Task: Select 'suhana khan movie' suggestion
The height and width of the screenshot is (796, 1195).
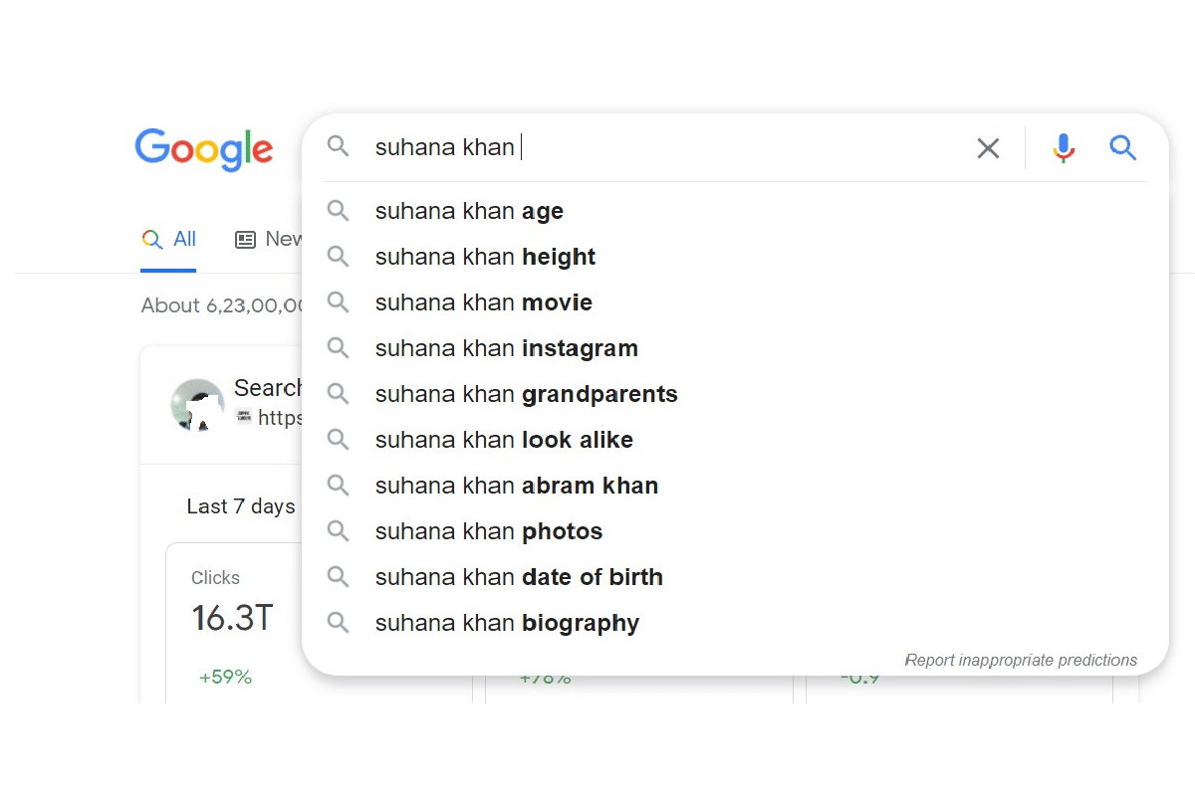Action: 483,302
